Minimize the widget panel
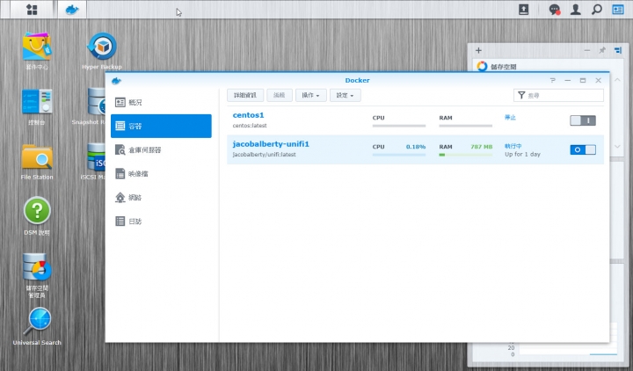Viewport: 633px width, 371px height. [x=586, y=50]
